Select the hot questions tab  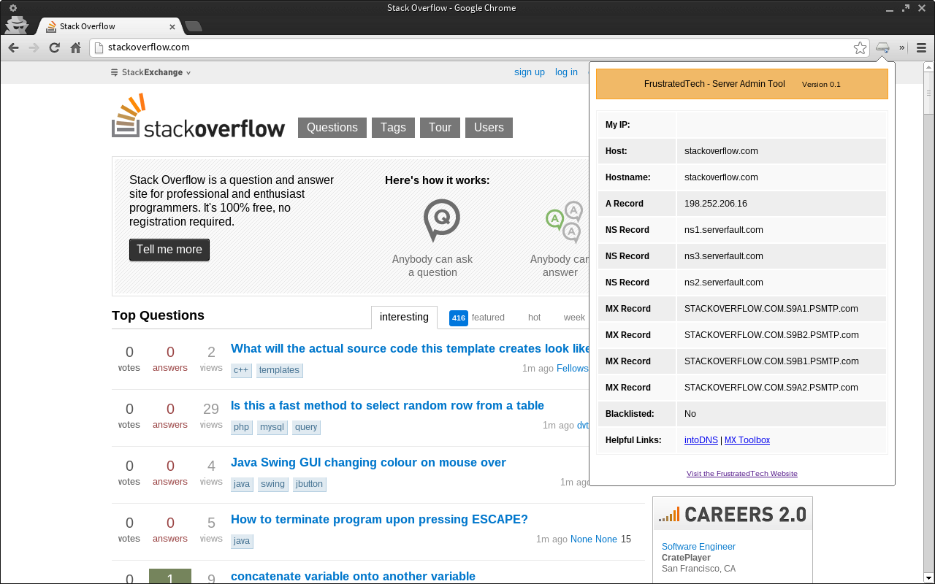click(x=535, y=317)
